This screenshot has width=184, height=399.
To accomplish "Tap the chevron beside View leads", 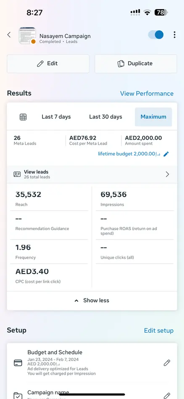I will (167, 174).
